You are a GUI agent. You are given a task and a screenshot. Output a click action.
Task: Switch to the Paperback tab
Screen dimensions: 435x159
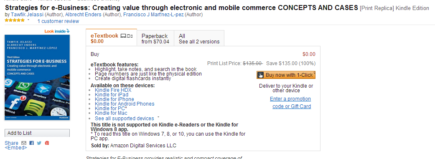pyautogui.click(x=155, y=39)
